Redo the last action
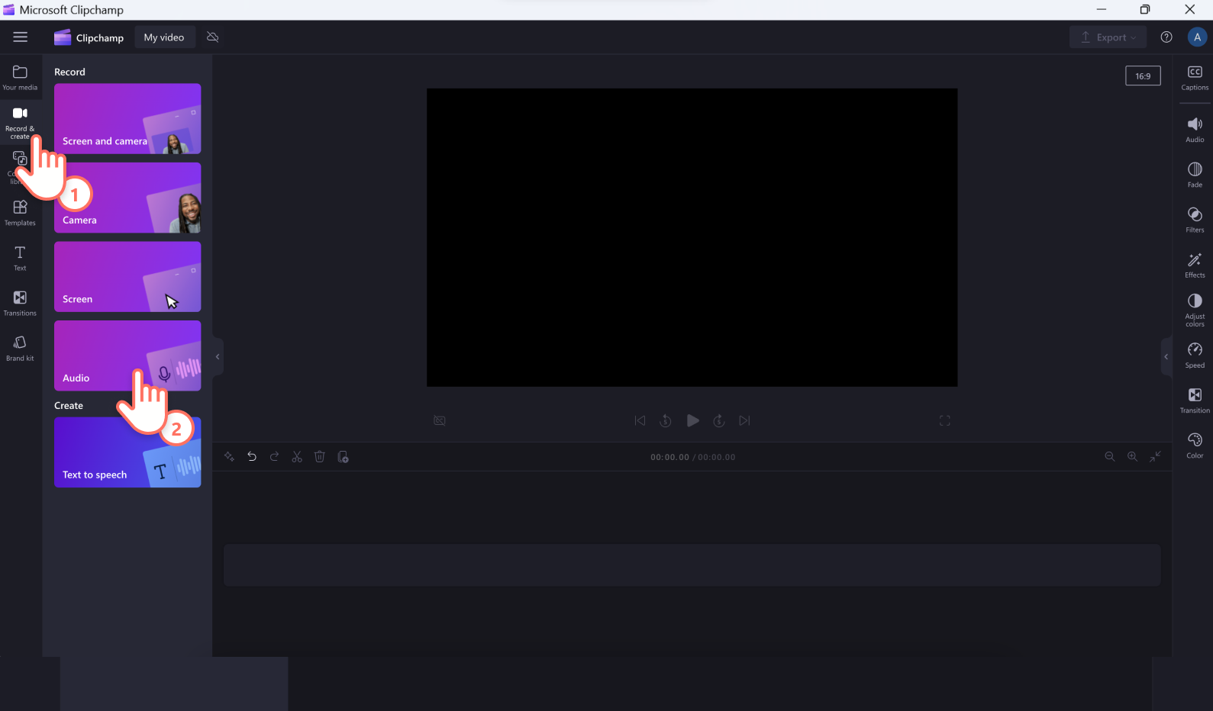The image size is (1213, 711). 274,457
